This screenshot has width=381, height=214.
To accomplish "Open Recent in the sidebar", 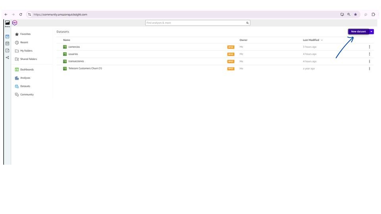I will pyautogui.click(x=21, y=42).
